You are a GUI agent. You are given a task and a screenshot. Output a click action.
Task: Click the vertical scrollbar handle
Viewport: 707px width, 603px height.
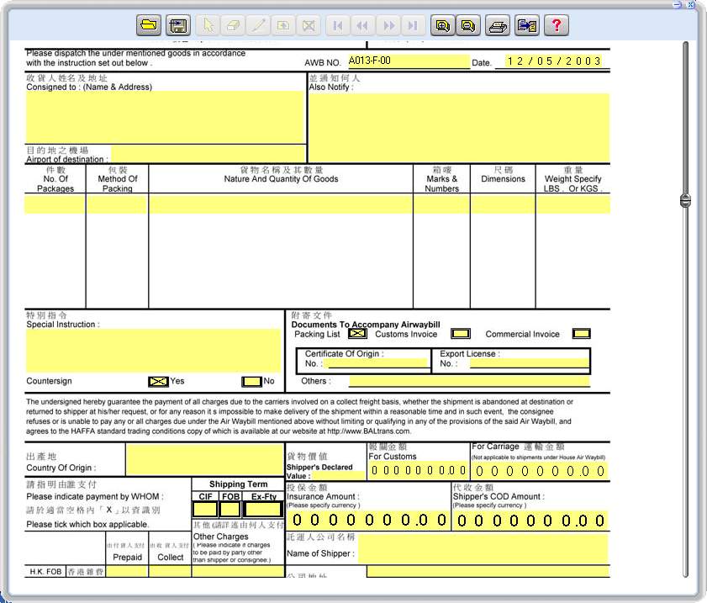[685, 200]
